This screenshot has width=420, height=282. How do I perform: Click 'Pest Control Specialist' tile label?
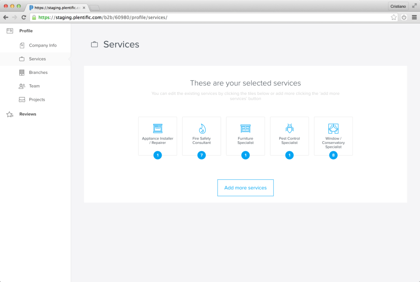pyautogui.click(x=289, y=141)
